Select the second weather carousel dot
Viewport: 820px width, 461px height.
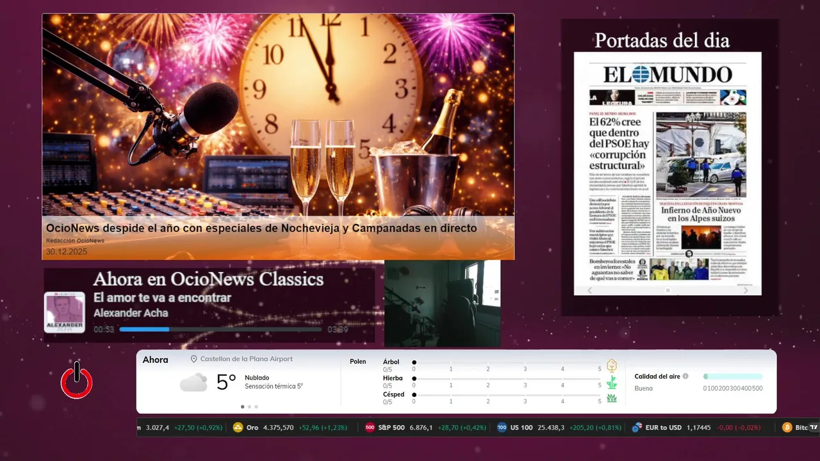249,407
